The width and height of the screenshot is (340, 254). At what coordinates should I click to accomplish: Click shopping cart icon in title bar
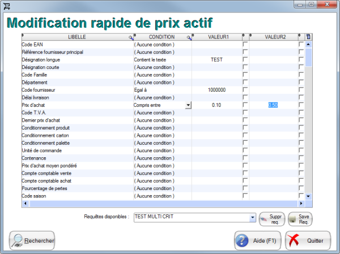click(x=6, y=5)
